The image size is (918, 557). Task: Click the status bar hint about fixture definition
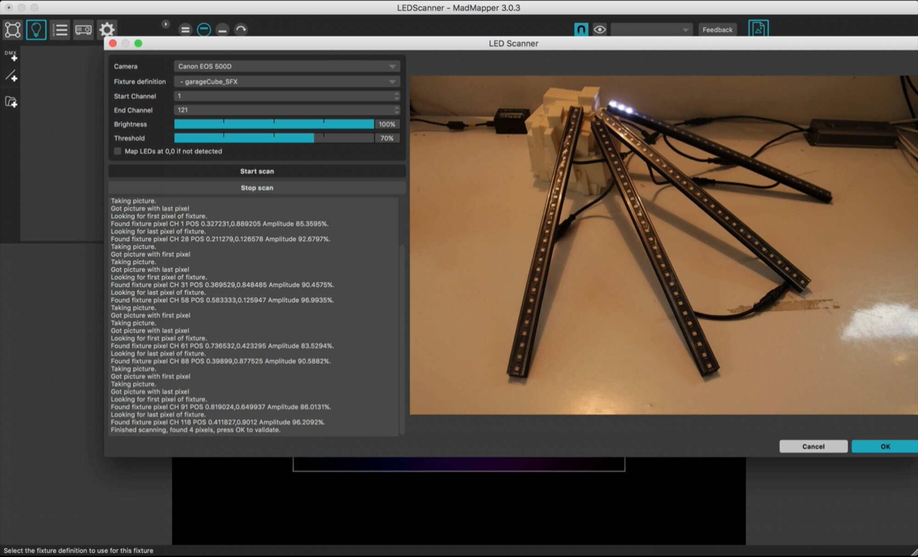pyautogui.click(x=78, y=551)
